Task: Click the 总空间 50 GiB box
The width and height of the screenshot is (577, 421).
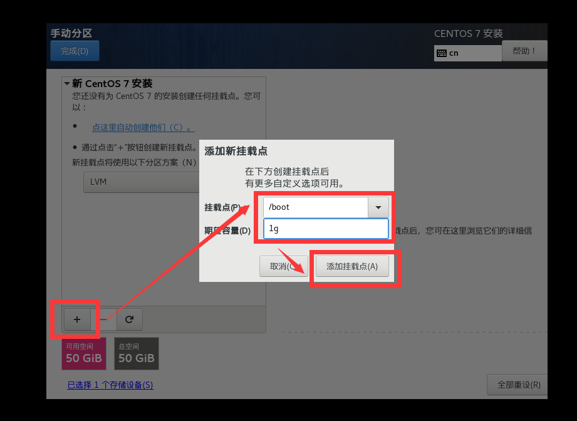Action: coord(137,354)
